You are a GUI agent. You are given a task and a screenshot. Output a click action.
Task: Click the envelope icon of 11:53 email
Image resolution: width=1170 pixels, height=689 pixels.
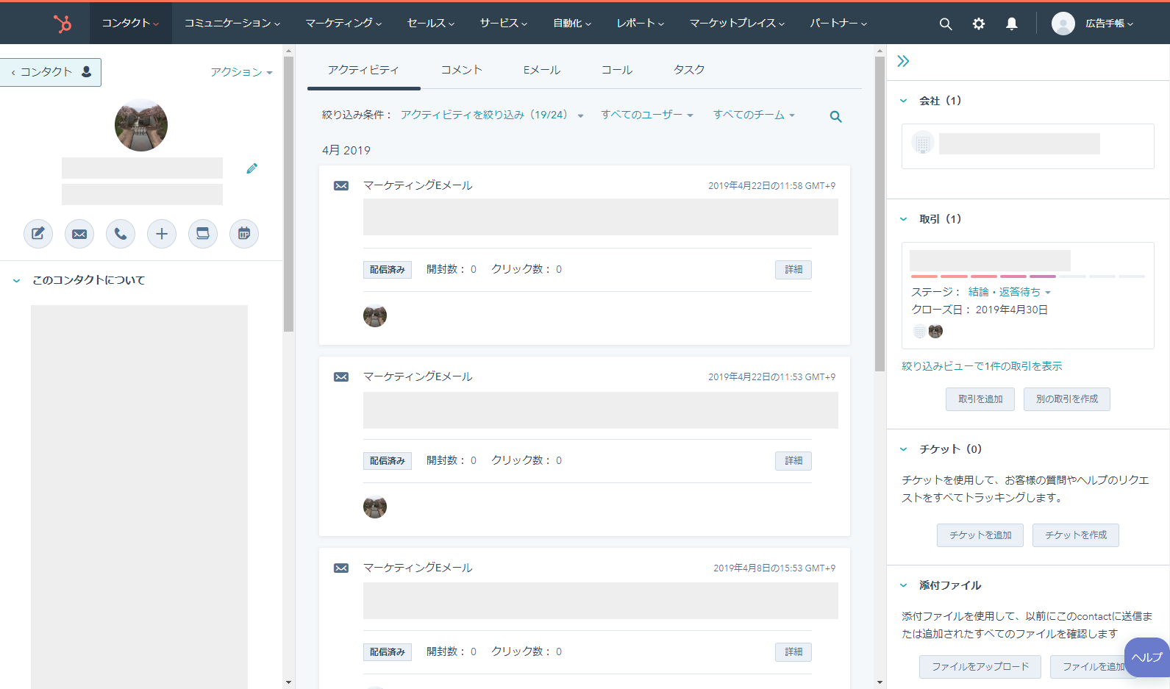click(341, 377)
